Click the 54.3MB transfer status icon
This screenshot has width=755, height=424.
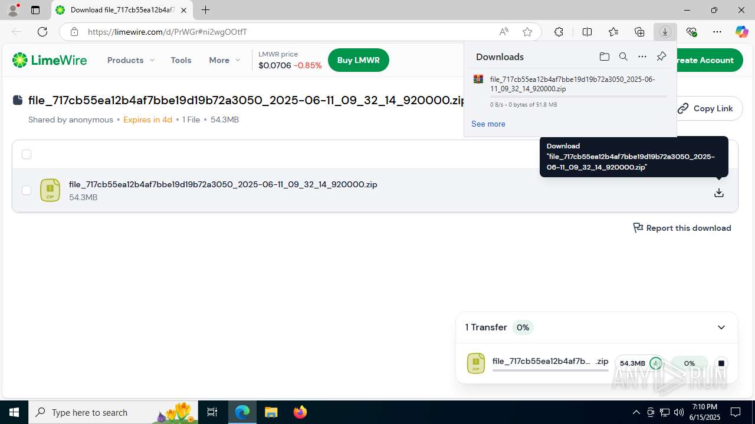click(655, 363)
